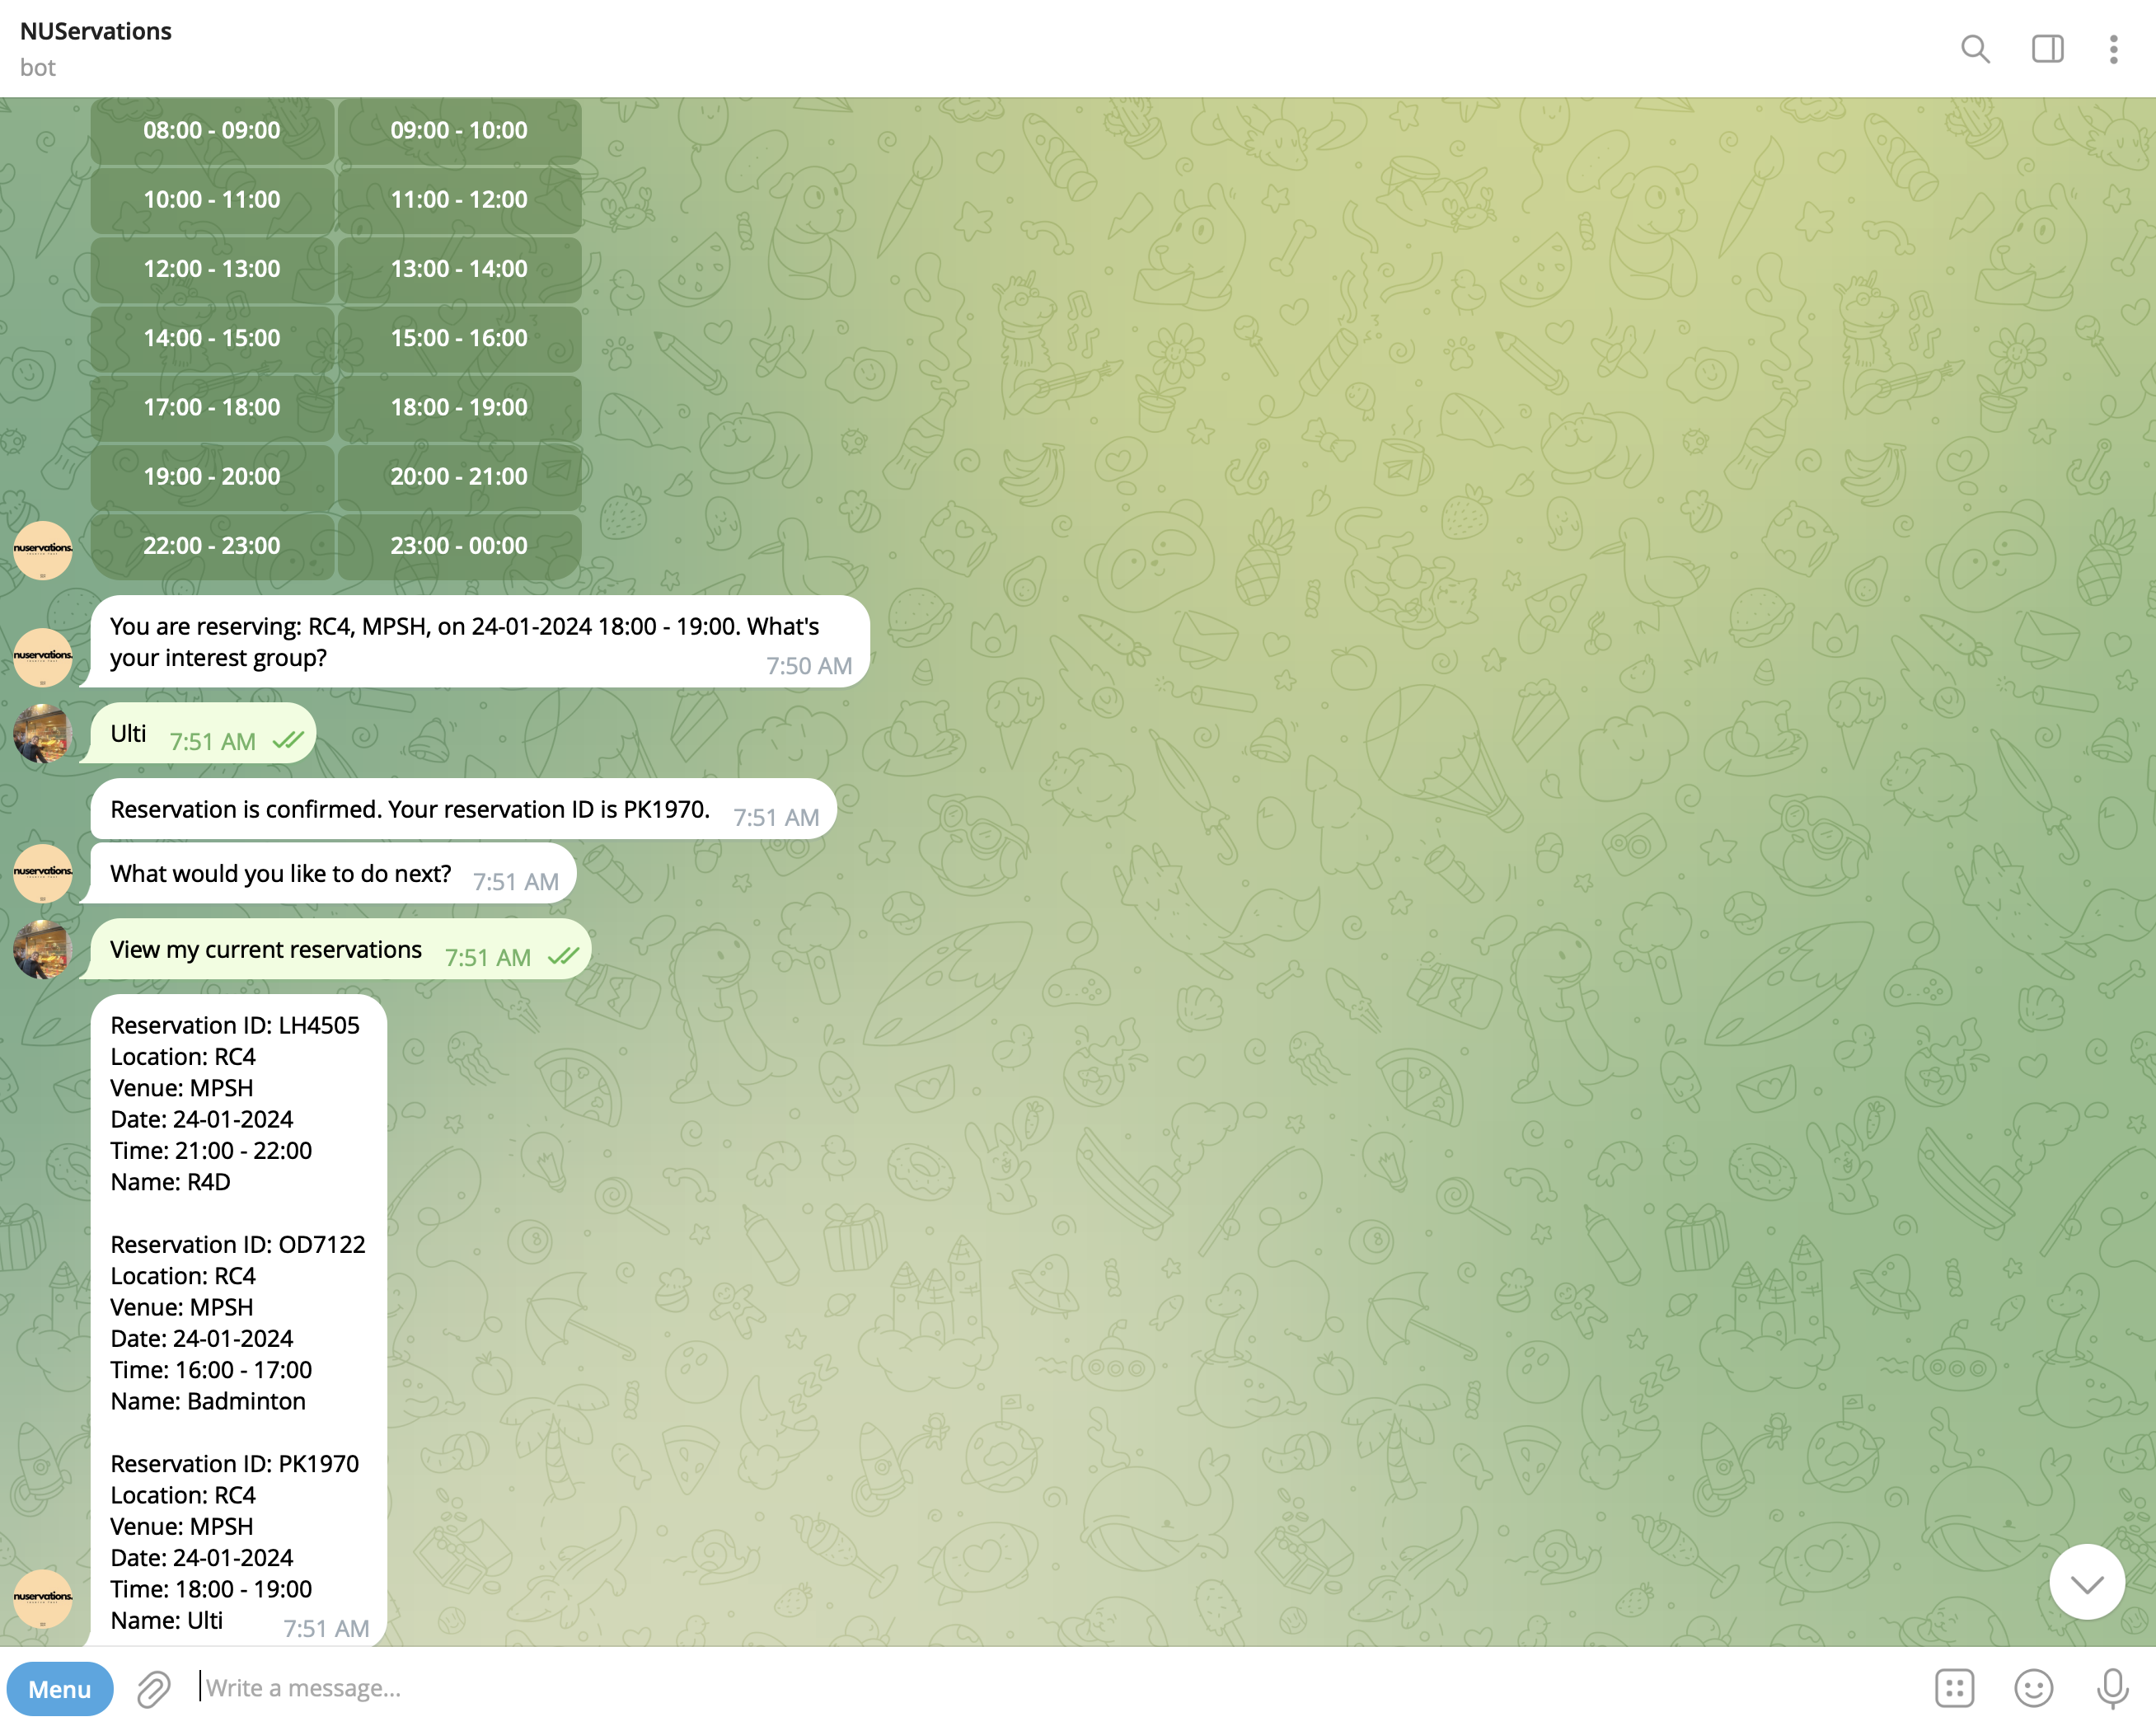Screen dimensions: 2156x1731
Task: Open the emoji picker smiley icon
Action: pyautogui.click(x=2032, y=1688)
